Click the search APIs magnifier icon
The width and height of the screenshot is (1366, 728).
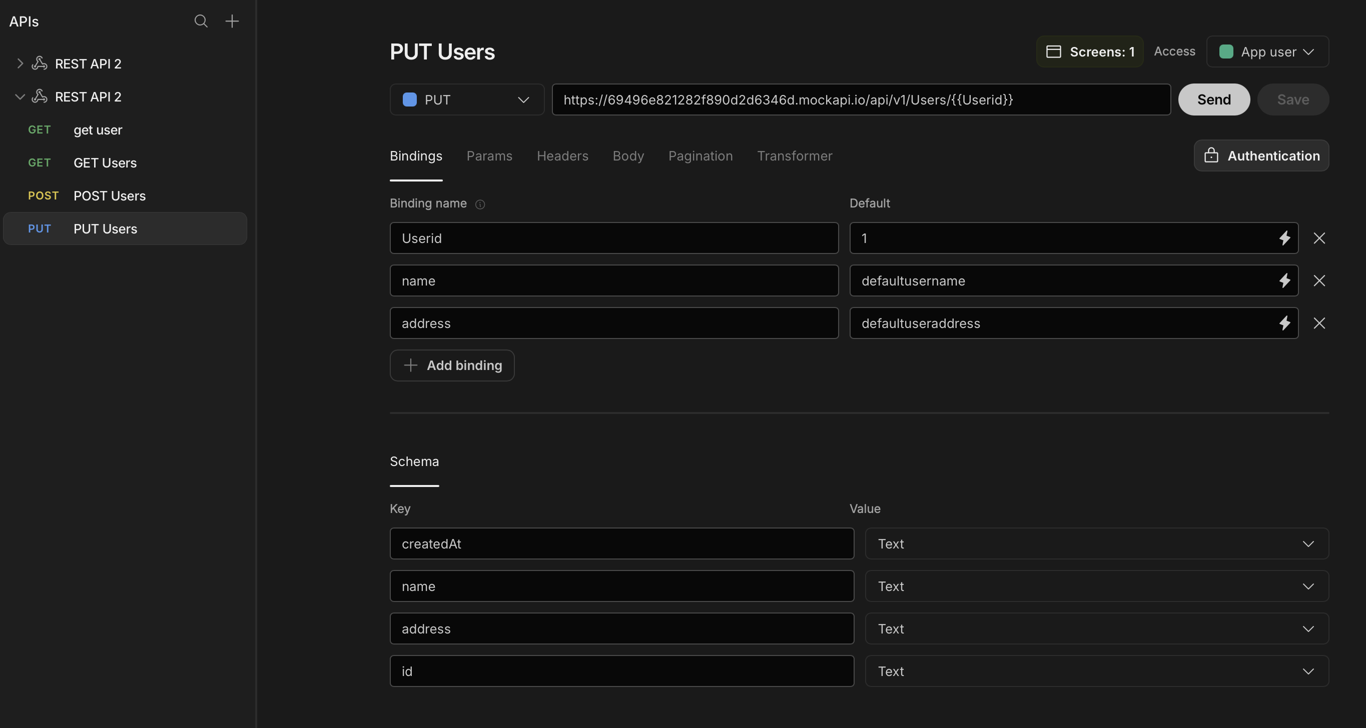point(201,21)
